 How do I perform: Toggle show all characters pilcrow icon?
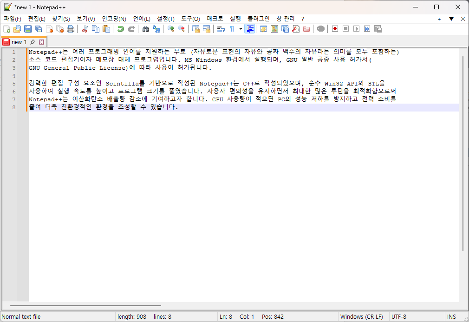(232, 29)
